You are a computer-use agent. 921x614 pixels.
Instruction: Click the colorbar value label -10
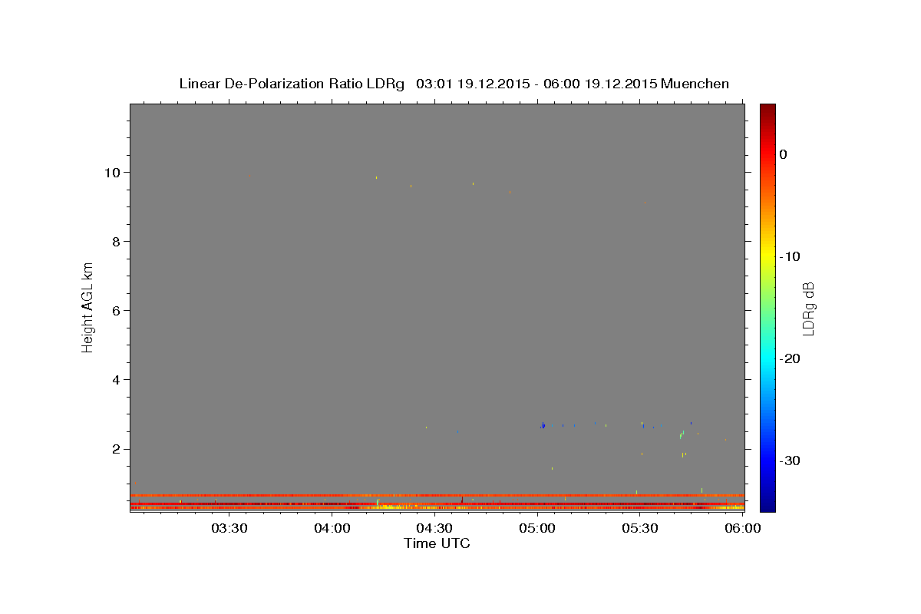click(791, 256)
